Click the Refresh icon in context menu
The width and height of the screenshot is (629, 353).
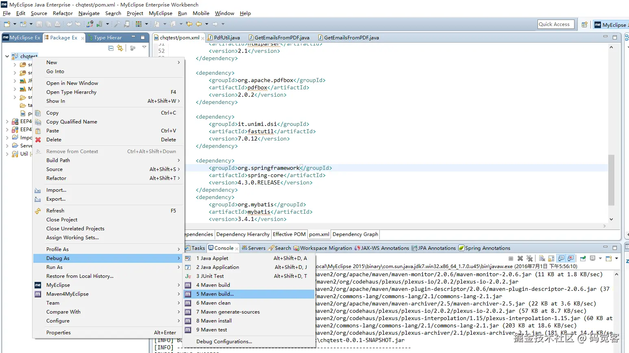click(x=38, y=211)
